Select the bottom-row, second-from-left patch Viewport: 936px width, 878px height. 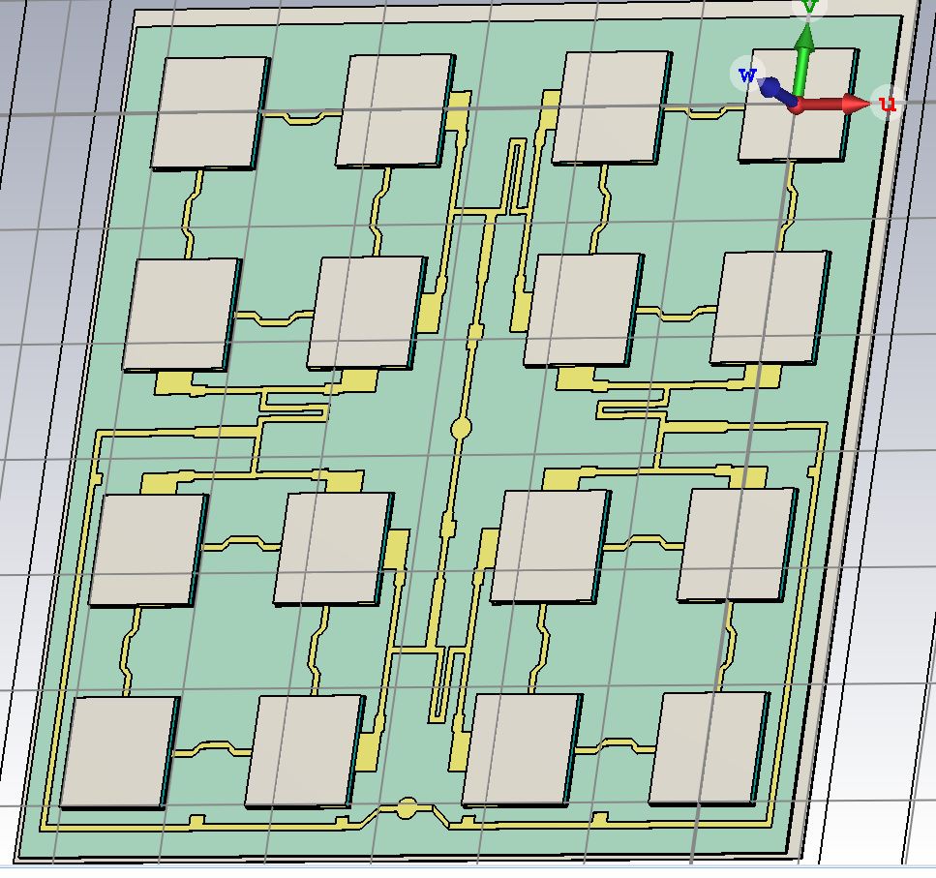point(305,751)
